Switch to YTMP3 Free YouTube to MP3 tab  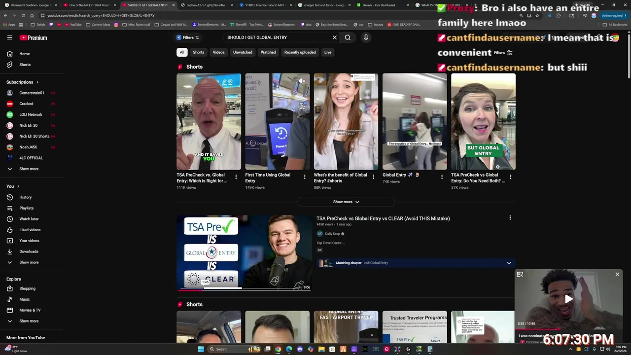[x=261, y=5]
